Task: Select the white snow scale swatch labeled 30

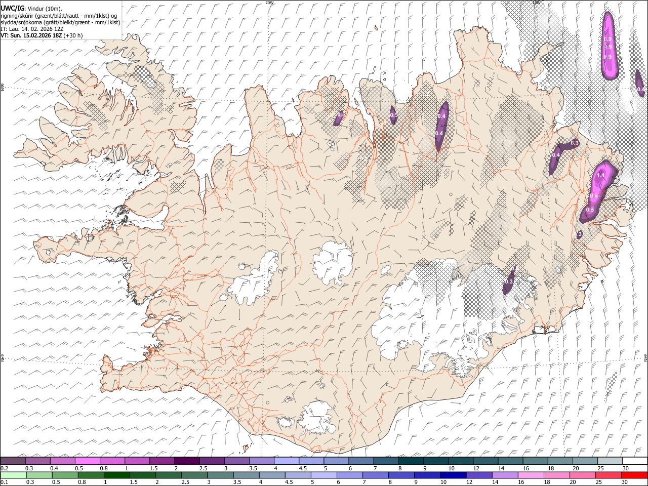Action: coord(635,461)
